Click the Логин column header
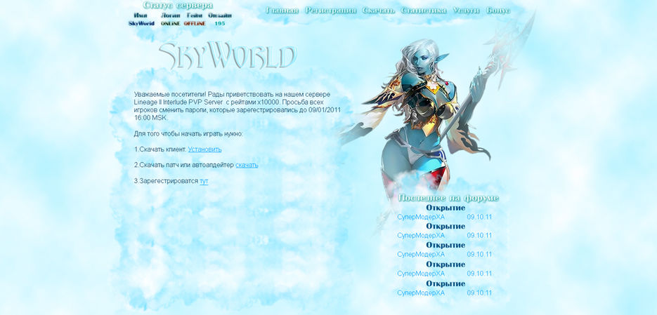Screen dimensions: 657x315 [171, 15]
